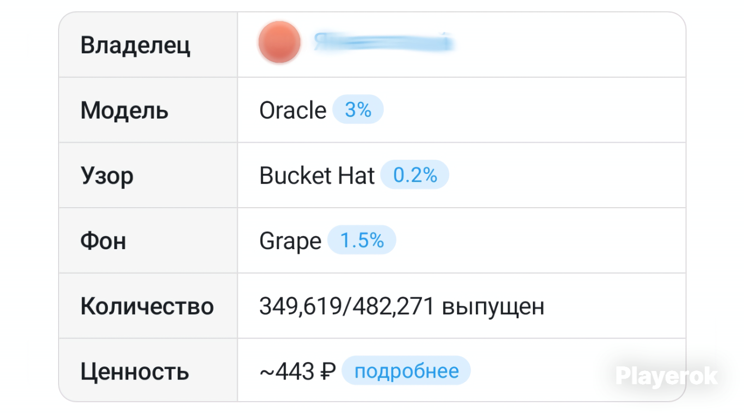This screenshot has height=414, width=744.
Task: Click the Владелец row label
Action: pos(135,45)
